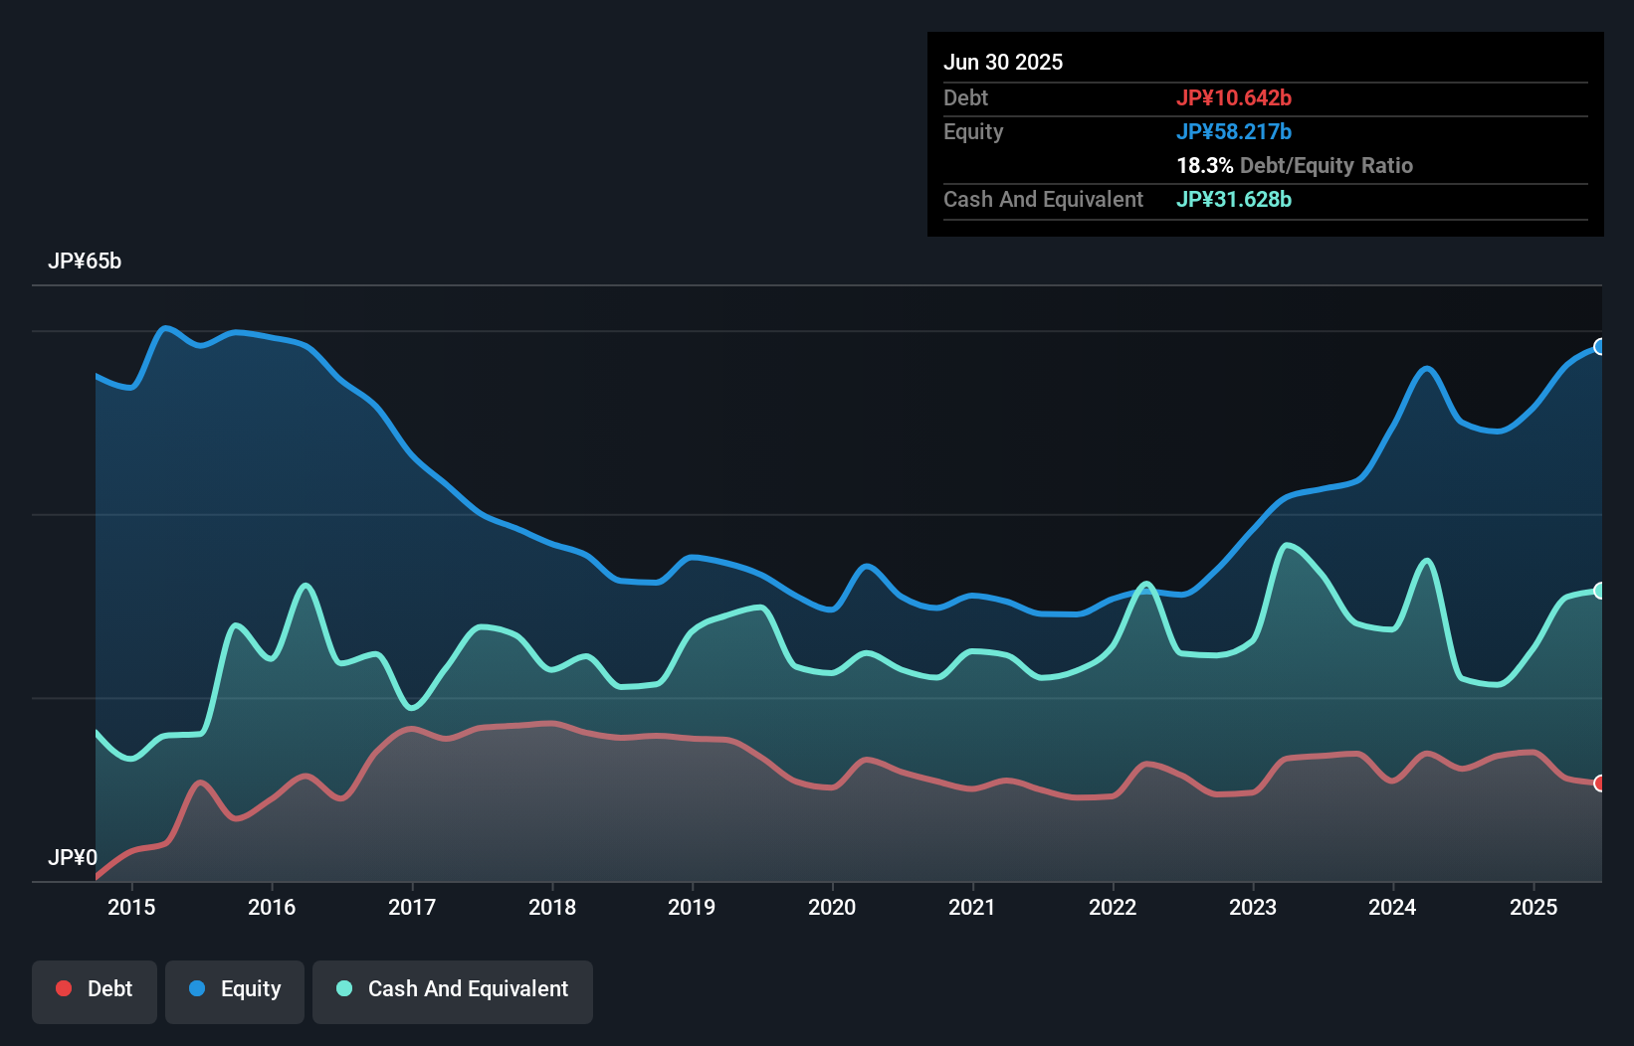Screen dimensions: 1634x1046
Task: Select the 2023 x-axis year label
Action: (1253, 907)
